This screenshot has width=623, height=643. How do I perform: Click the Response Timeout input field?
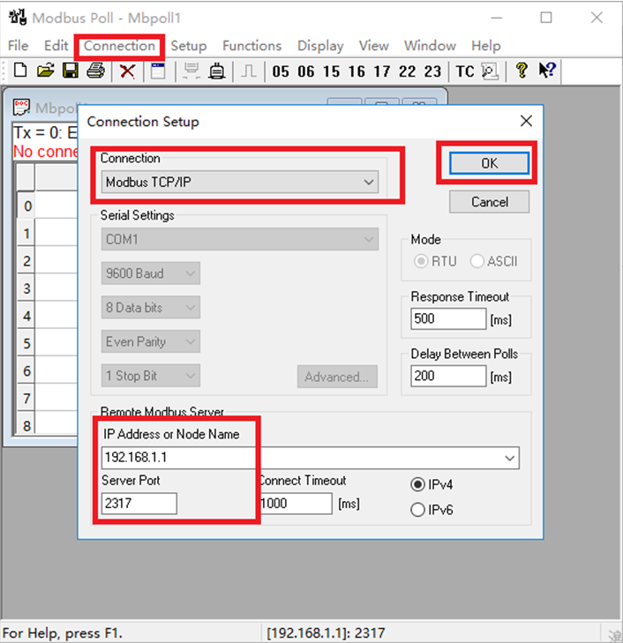(448, 319)
